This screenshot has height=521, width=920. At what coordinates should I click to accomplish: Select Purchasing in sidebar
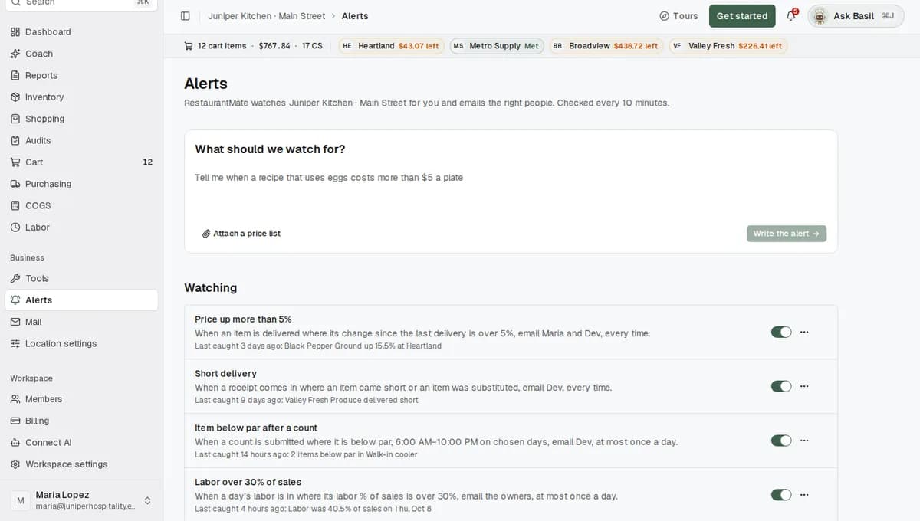pyautogui.click(x=81, y=184)
